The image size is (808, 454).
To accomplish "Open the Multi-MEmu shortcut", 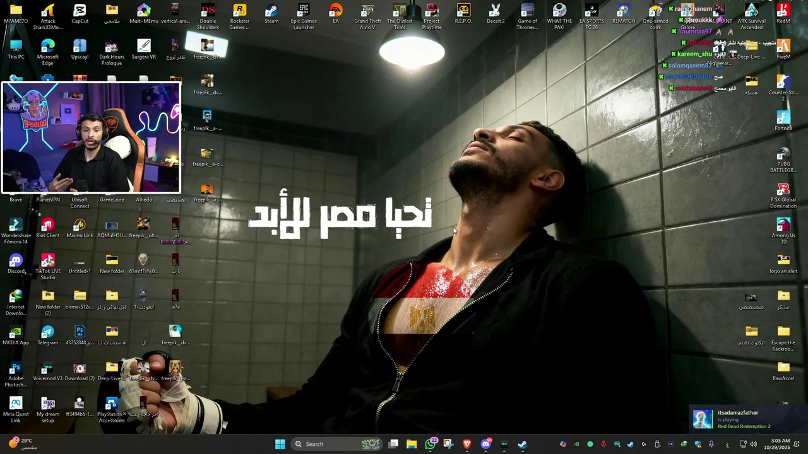I will click(x=144, y=14).
